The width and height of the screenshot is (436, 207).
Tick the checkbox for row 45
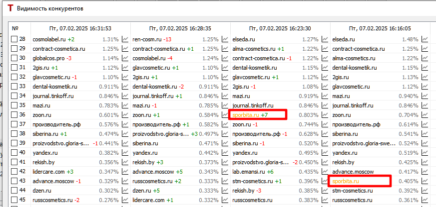click(14, 200)
